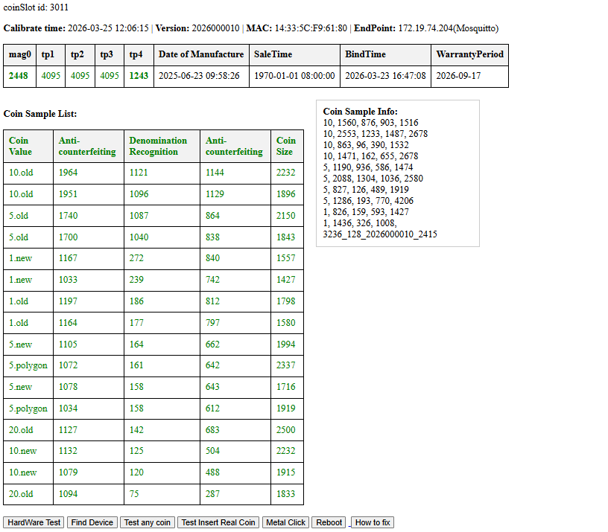This screenshot has height=532, width=608.
Task: Click the 5.polygon row with value 1072
Action: click(x=153, y=365)
